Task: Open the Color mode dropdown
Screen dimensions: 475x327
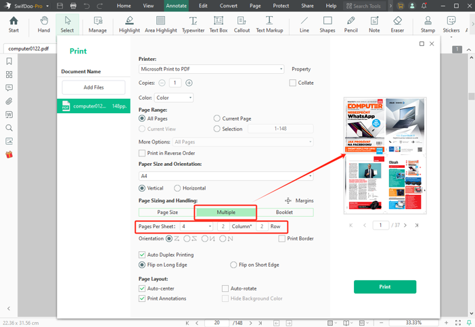Action: [174, 97]
